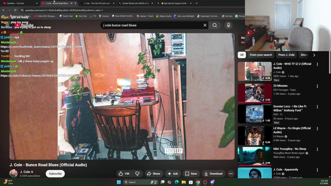
Task: Like the Bunce Road Blues video
Action: 124,174
